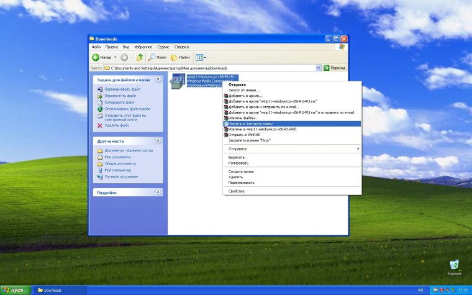Open the Views mode dropdown button
The image size is (472, 295).
(x=201, y=57)
